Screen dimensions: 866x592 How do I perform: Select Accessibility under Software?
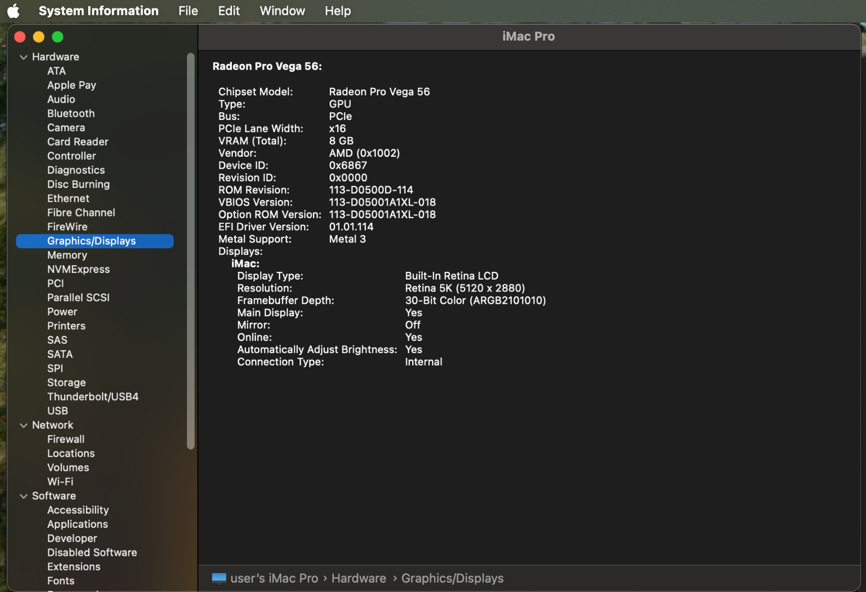pos(78,510)
